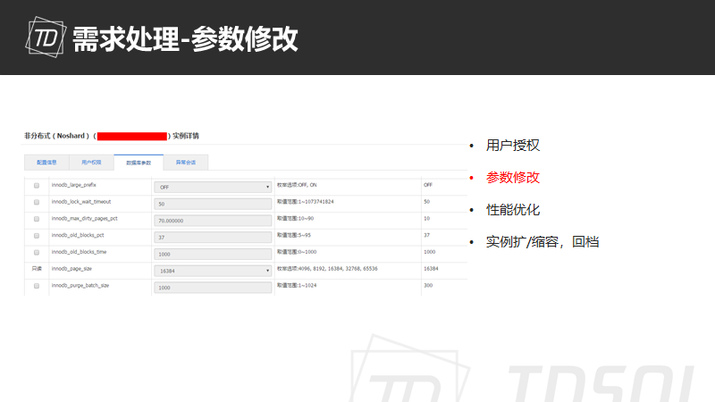Image resolution: width=715 pixels, height=402 pixels.
Task: Click the range text 5~95
Action: pos(305,235)
